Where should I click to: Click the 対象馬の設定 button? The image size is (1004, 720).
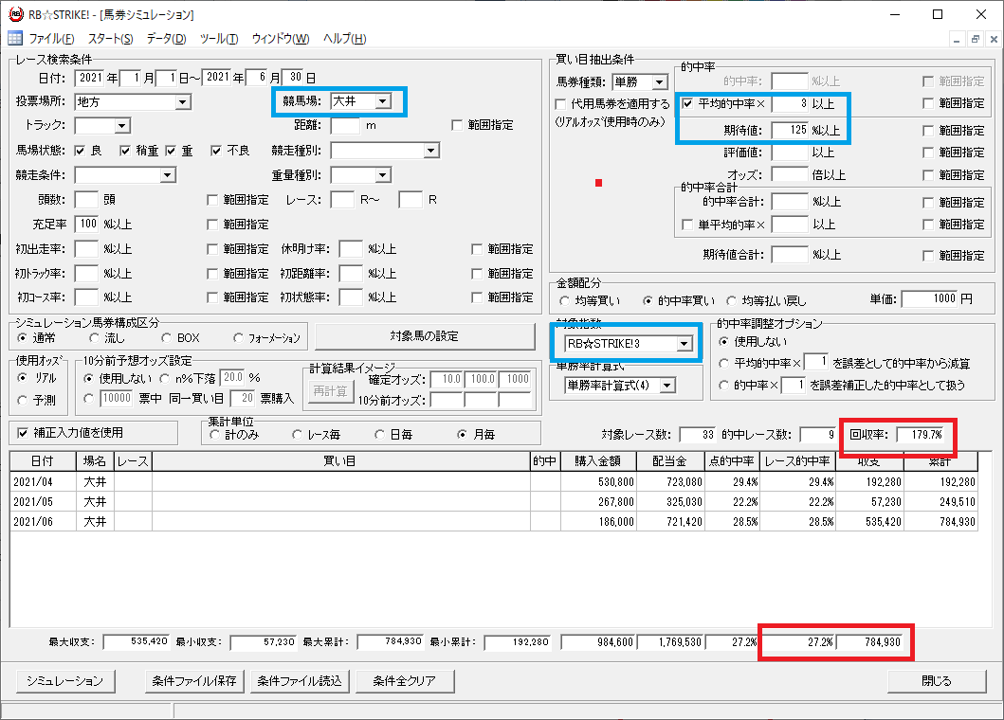[425, 336]
